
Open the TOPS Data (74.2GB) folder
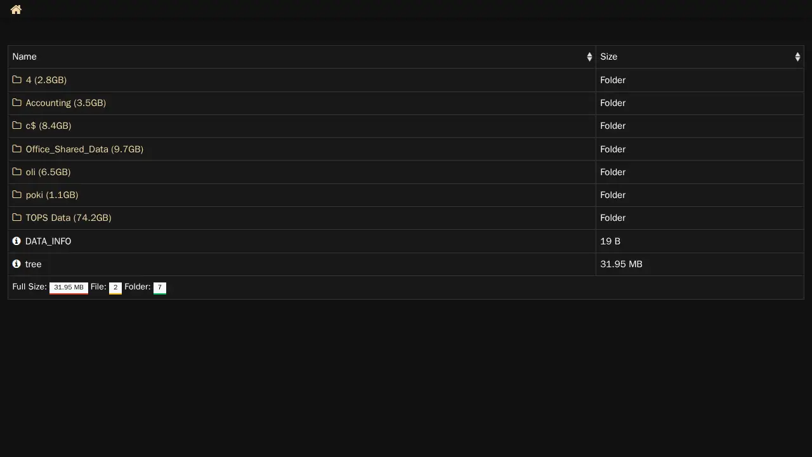click(x=69, y=218)
